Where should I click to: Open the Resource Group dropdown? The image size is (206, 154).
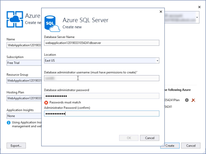point(24,81)
